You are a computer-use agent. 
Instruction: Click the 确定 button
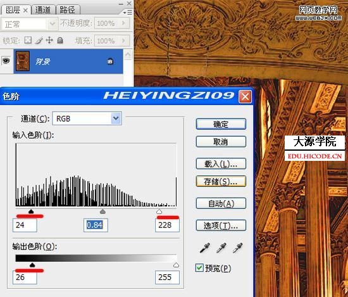tap(221, 124)
